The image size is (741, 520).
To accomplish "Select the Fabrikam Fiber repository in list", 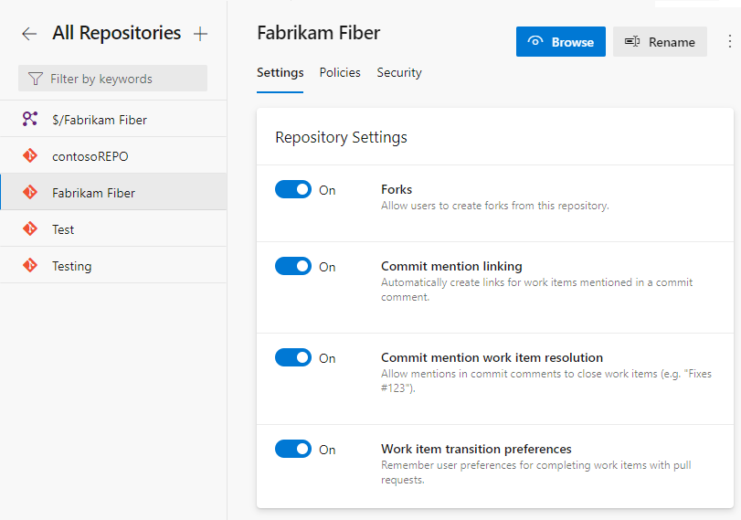I will [113, 192].
